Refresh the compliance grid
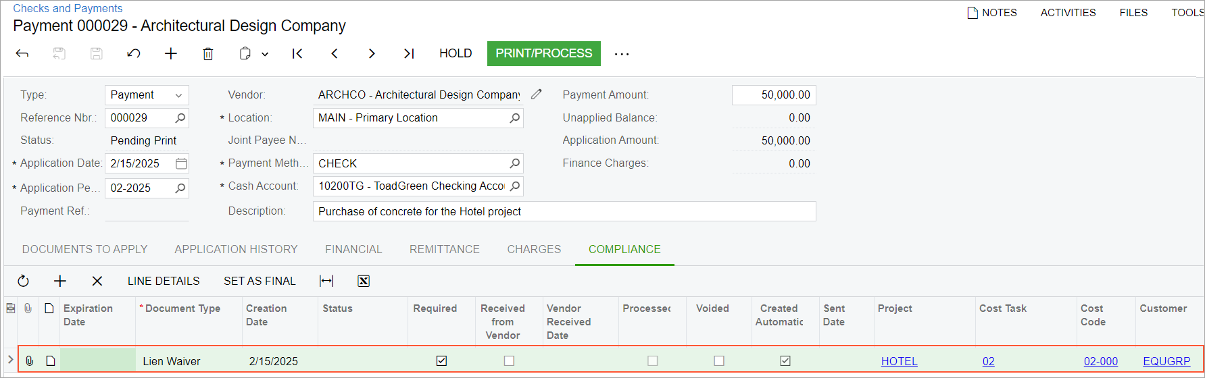1205x378 pixels. [x=24, y=281]
